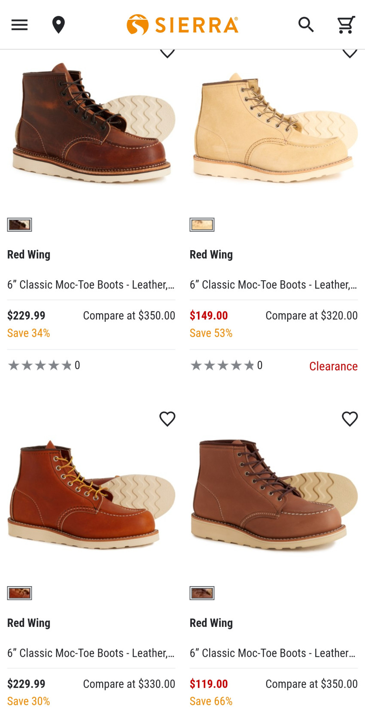Screen dimensions: 365x714
Task: Open the shopping cart
Action: [x=346, y=25]
